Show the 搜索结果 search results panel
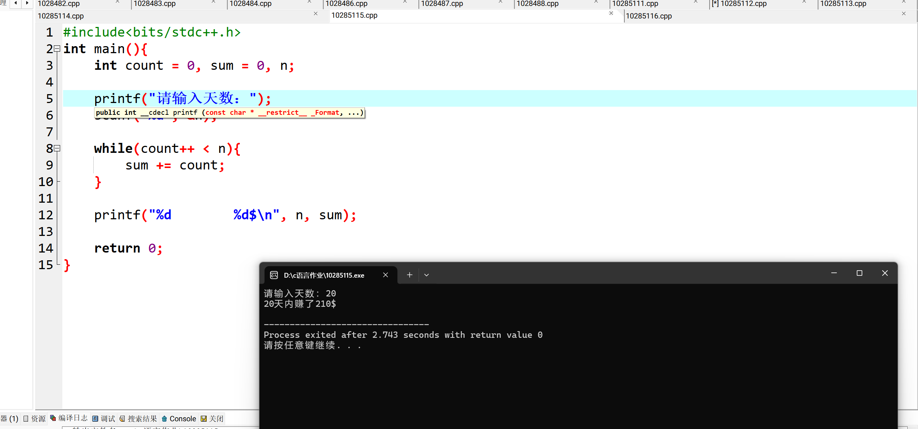 138,419
